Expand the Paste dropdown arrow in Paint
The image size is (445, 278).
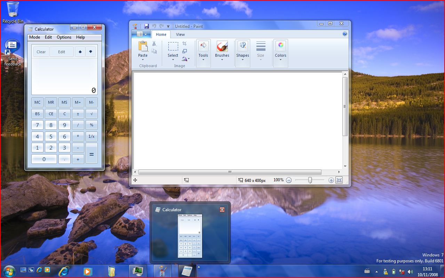click(x=143, y=59)
